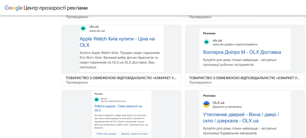
Task: Click the www.olx.ua/дім-і-сад/інструменти URL
Action: pos(235,45)
